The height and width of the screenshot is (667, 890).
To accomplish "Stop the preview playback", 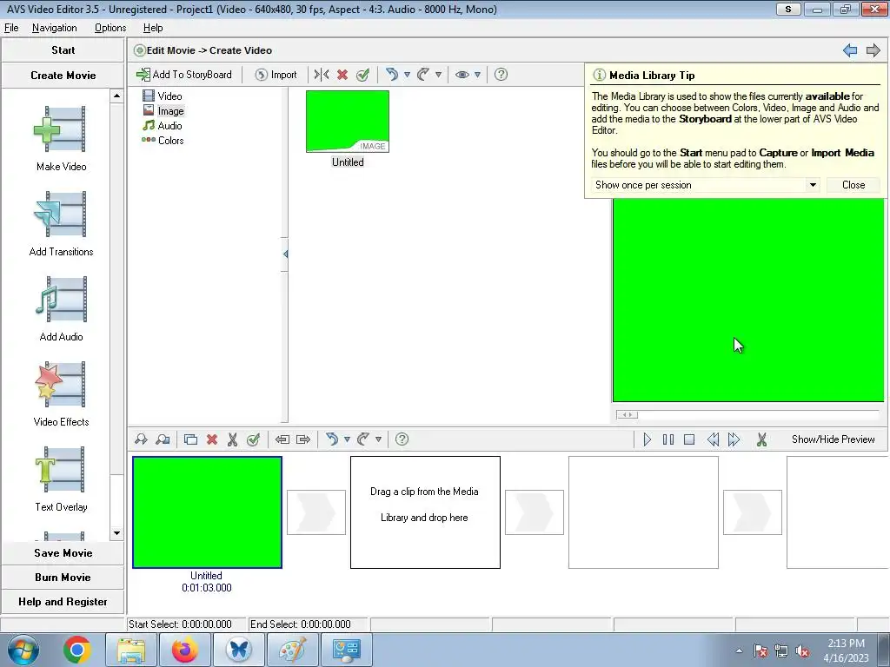I will click(x=689, y=439).
